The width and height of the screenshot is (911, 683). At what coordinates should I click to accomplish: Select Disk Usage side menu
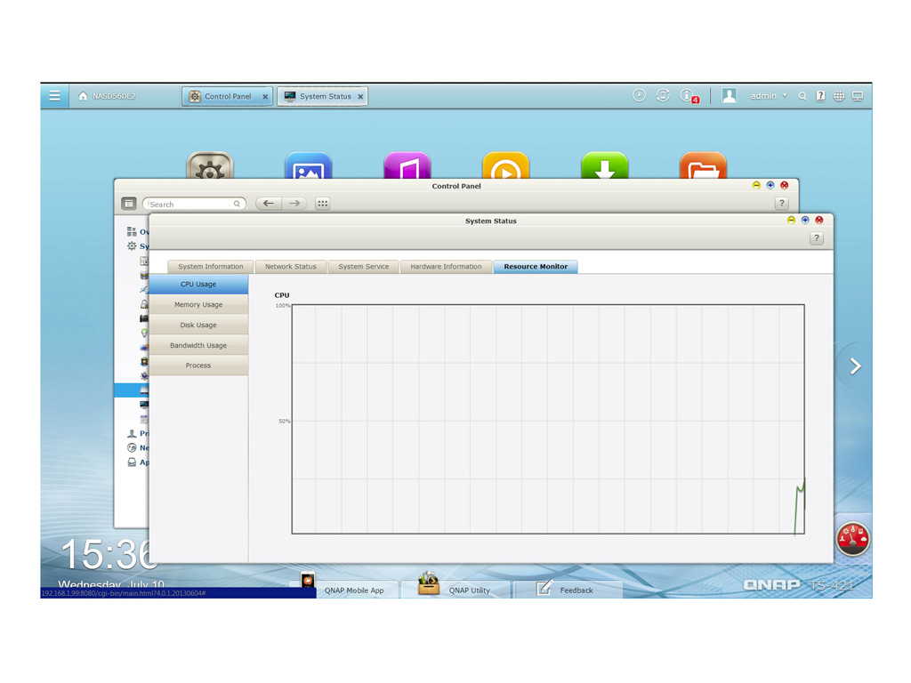point(198,325)
